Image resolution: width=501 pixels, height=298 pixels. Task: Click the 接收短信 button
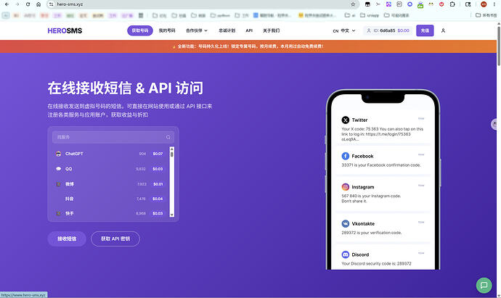pos(67,239)
